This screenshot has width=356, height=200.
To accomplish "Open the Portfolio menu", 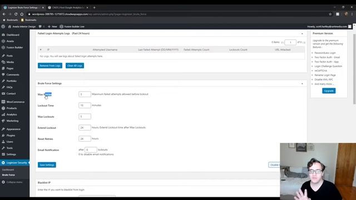I will point(11,81).
